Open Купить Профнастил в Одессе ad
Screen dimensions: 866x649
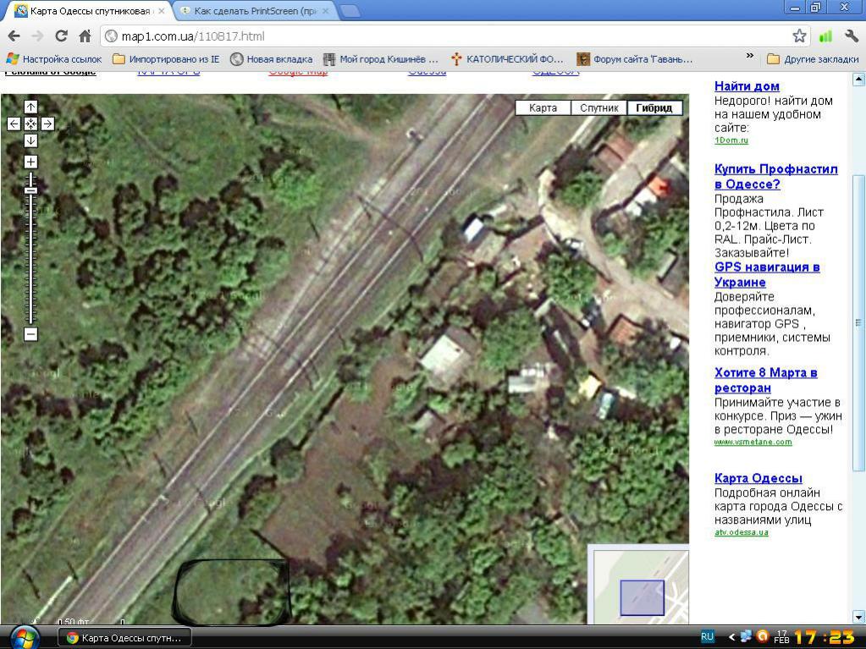775,177
